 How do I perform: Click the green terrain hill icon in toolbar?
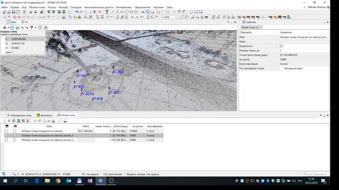pos(142,12)
